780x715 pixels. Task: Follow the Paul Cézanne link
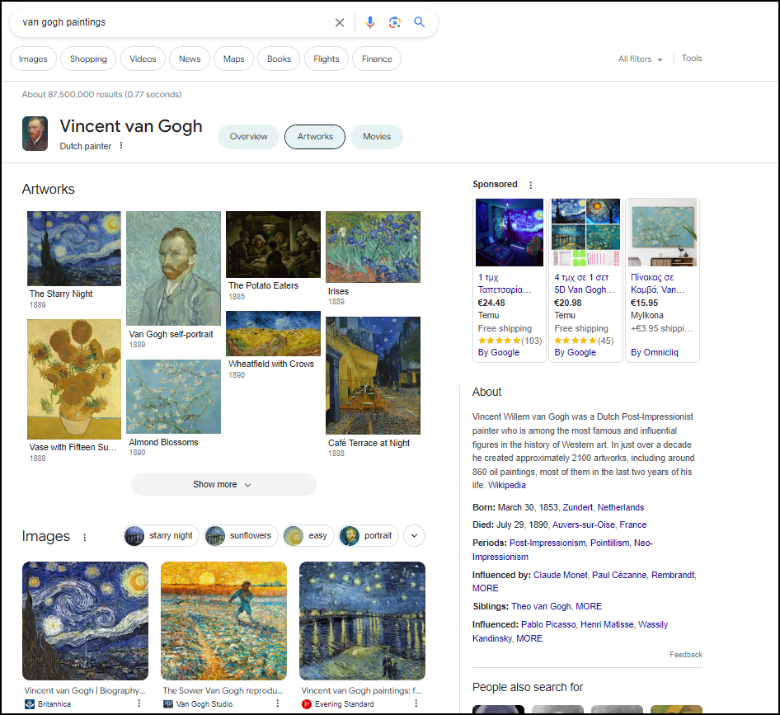(x=619, y=575)
